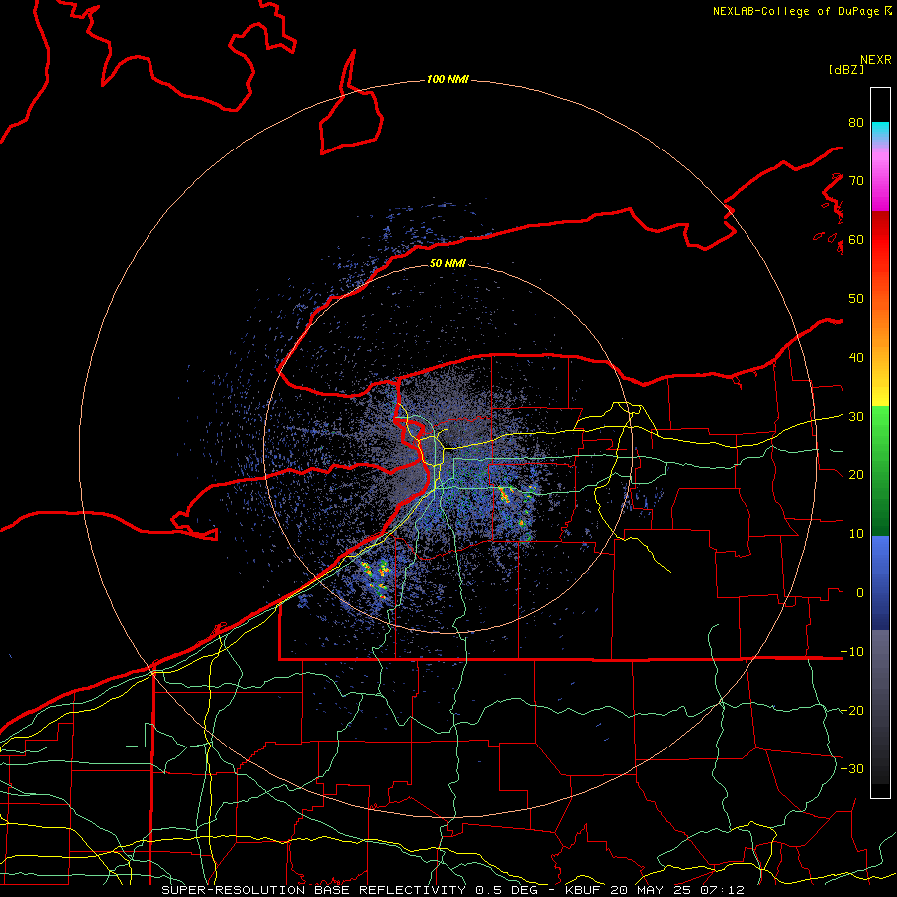Click the 70 value on the dBZ scale
Screen dimensions: 897x897
[x=856, y=180]
